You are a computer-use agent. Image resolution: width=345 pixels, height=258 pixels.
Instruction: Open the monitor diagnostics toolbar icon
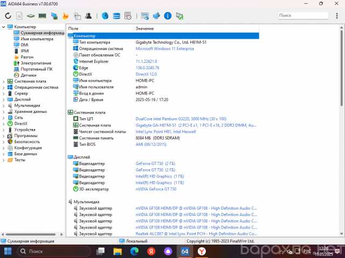coord(54,16)
